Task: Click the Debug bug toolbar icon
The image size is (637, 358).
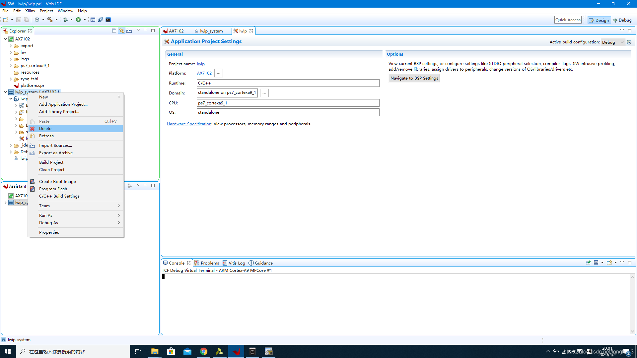Action: click(x=65, y=20)
